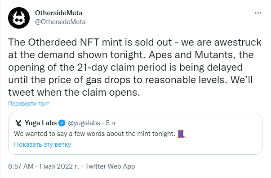Open the Yuga Labs small avatar icon
This screenshot has width=271, height=178.
(x=18, y=123)
